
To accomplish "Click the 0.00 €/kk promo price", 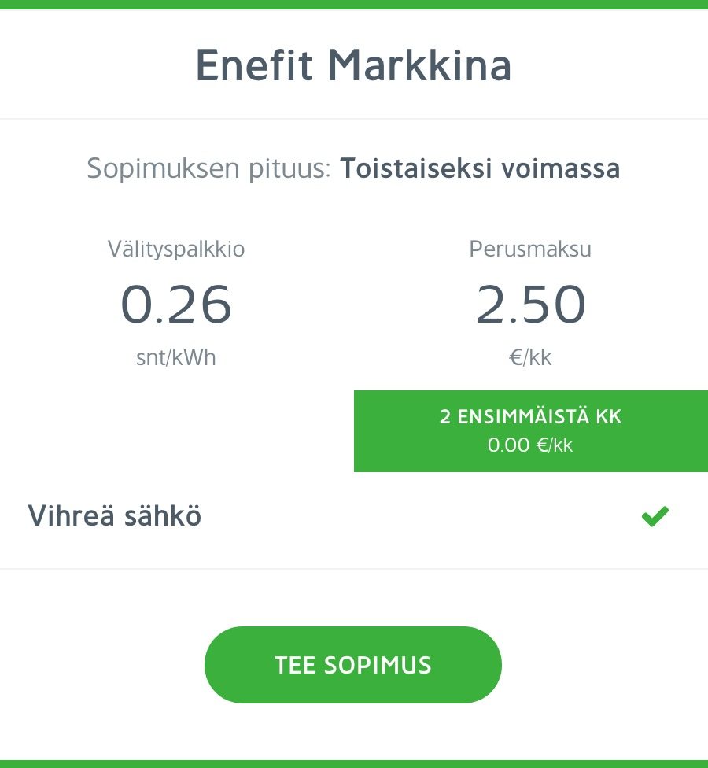I will [x=530, y=445].
